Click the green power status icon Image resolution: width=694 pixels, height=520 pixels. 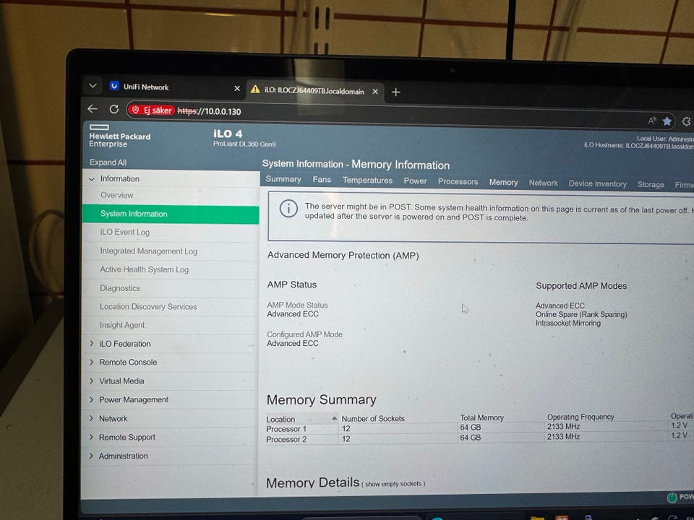[672, 497]
